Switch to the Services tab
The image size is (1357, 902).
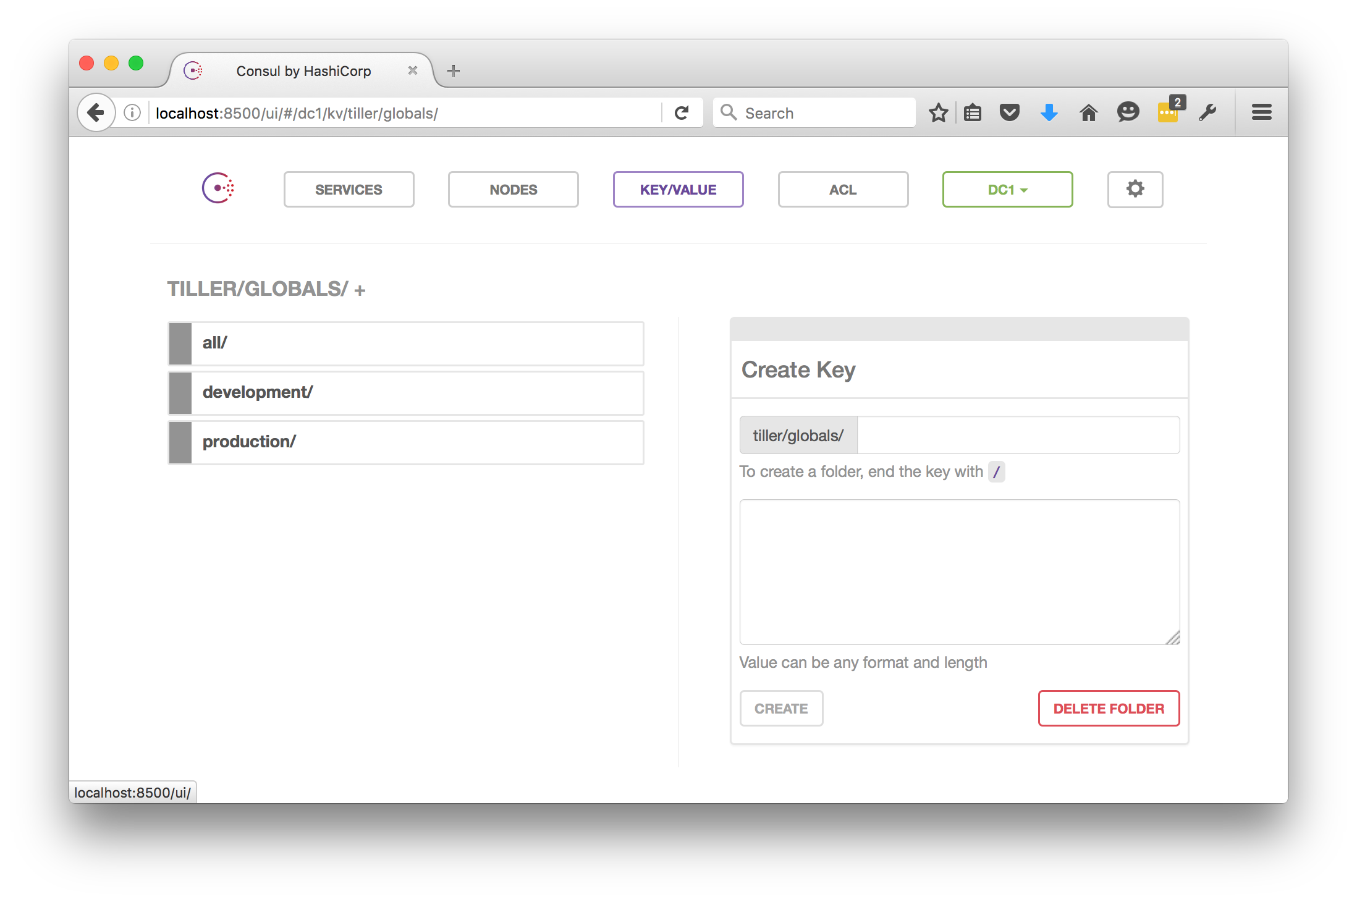[x=349, y=190]
